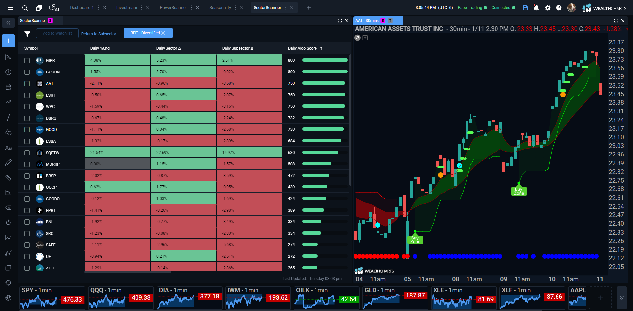
Task: Open Seasonality tab options menu
Action: click(235, 8)
